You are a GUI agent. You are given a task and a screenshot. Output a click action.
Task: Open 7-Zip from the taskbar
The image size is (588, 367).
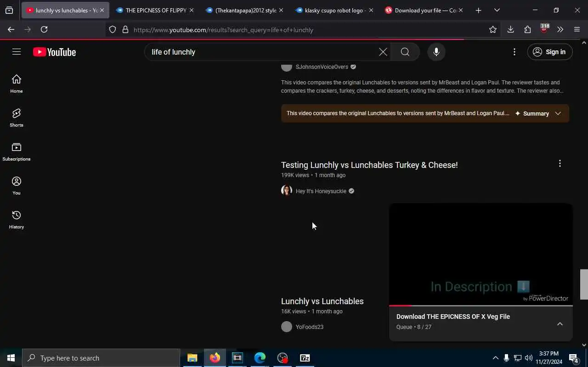pos(305,358)
